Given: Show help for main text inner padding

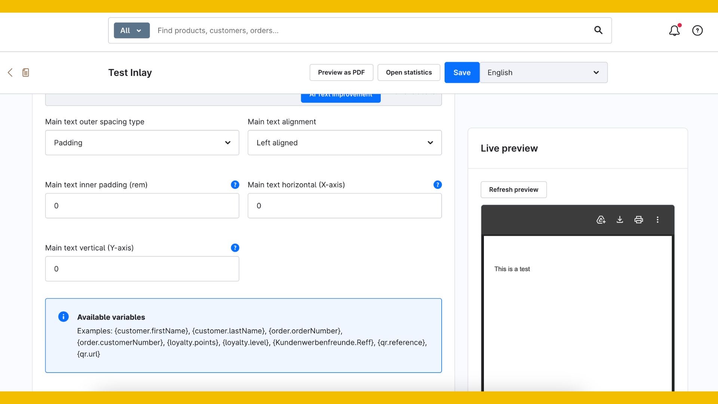Looking at the screenshot, I should [235, 185].
